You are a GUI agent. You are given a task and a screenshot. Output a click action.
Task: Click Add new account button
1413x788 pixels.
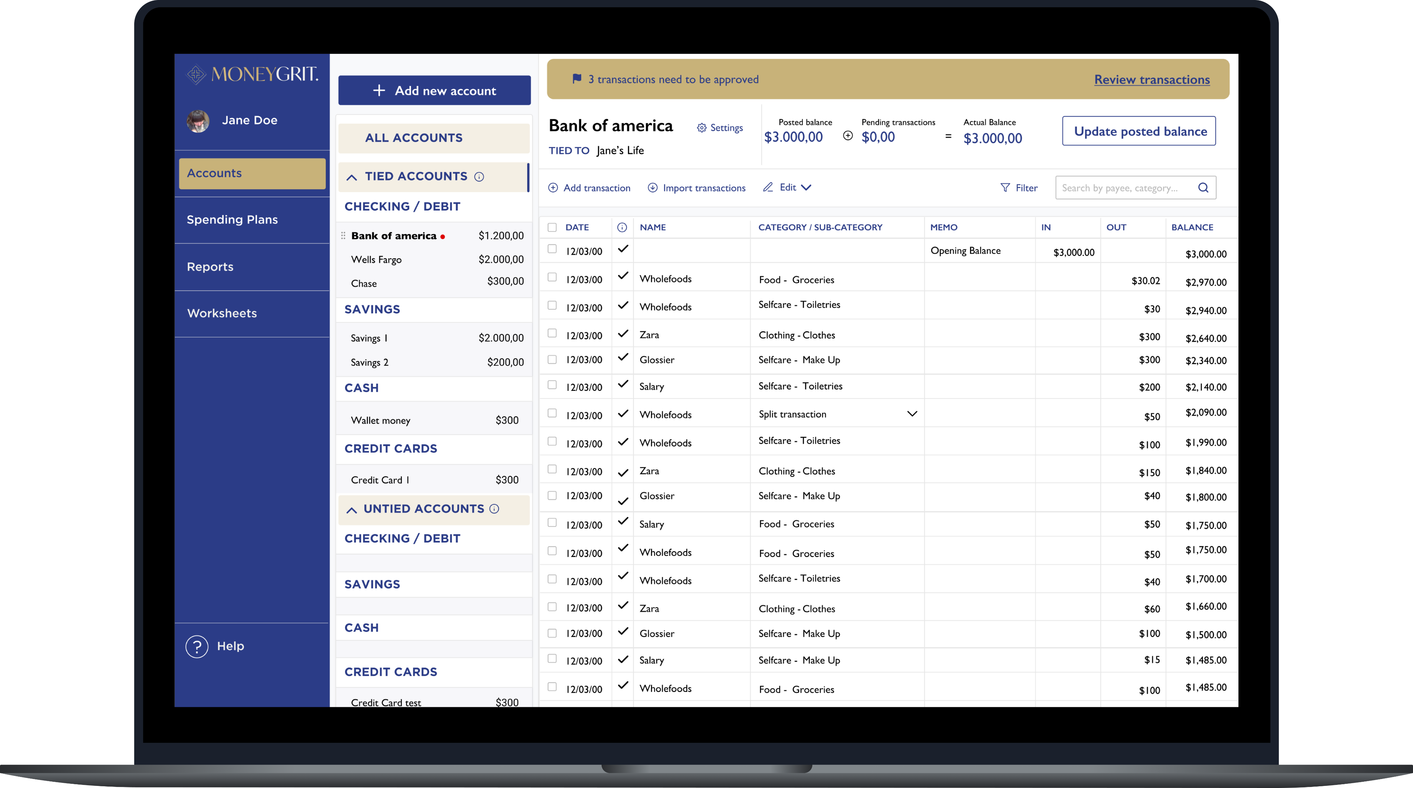434,90
